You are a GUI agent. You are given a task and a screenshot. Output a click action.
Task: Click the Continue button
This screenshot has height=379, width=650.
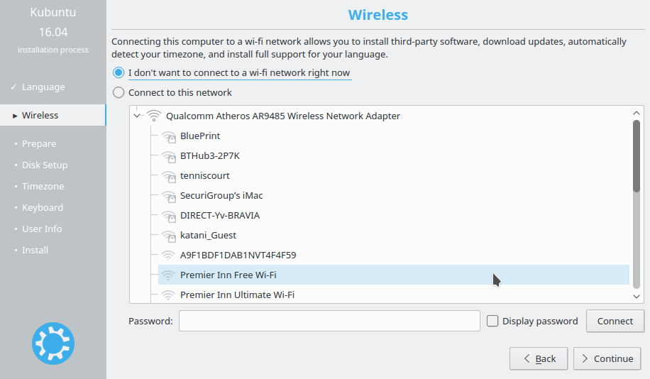click(607, 358)
